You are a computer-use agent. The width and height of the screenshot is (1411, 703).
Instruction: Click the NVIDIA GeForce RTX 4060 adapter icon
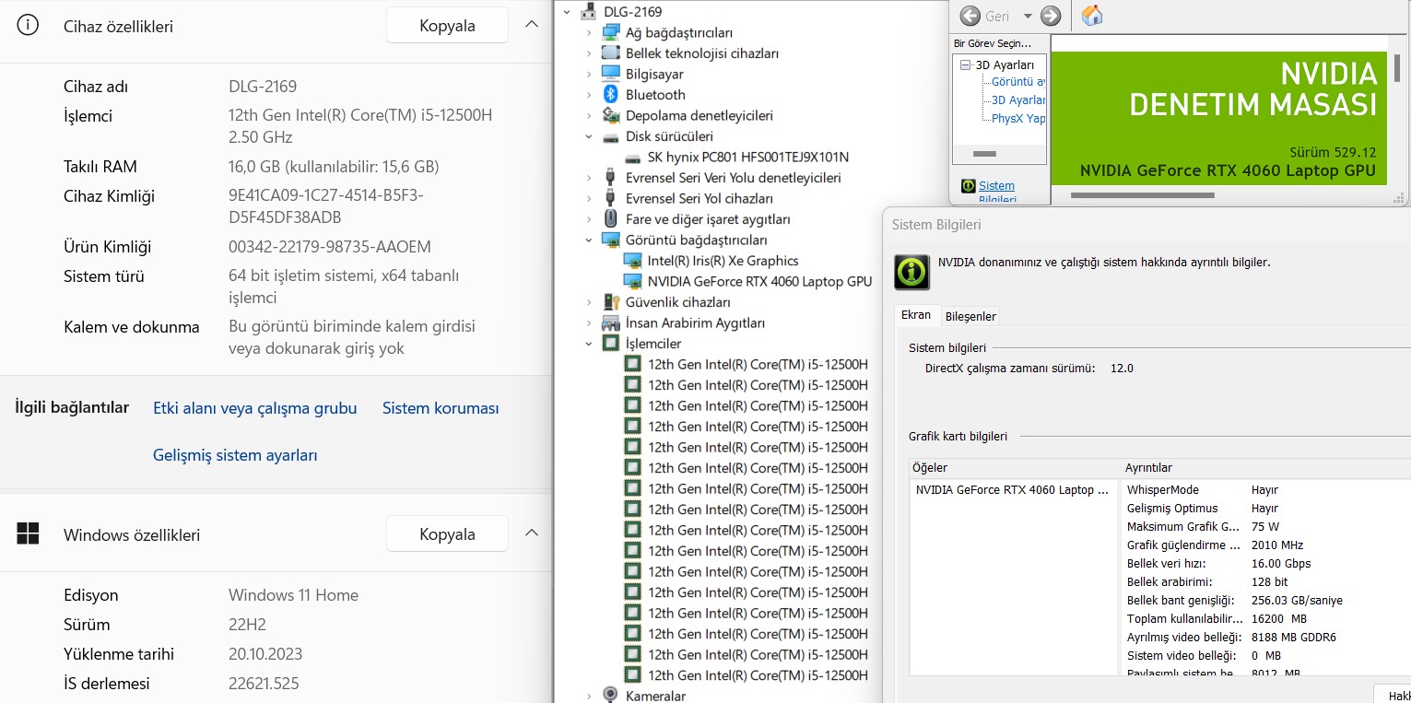(x=632, y=281)
